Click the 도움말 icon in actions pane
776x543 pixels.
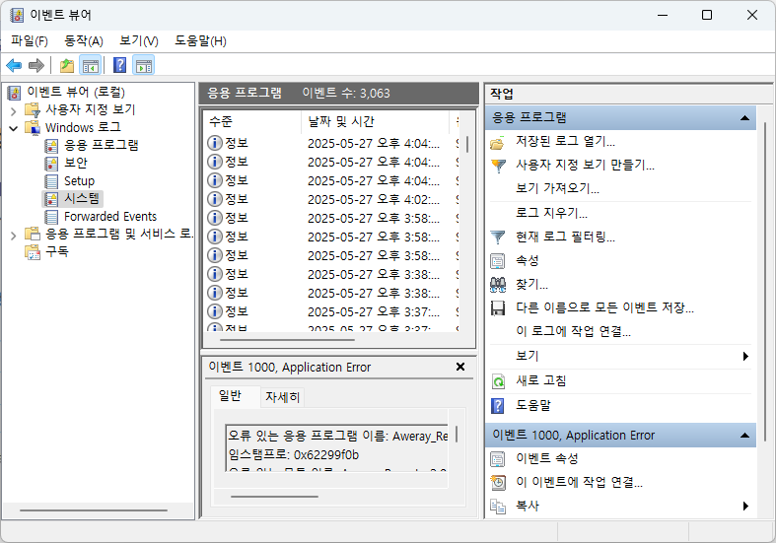(x=497, y=406)
